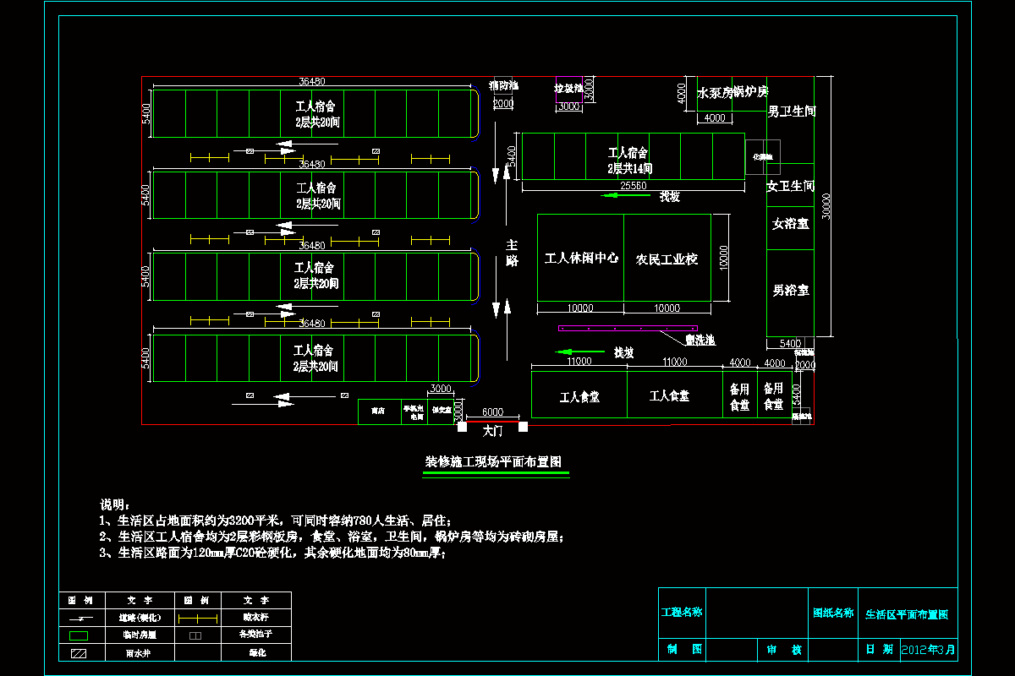Click the 保安室 room label
Viewport: 1015px width, 676px height.
pos(441,412)
